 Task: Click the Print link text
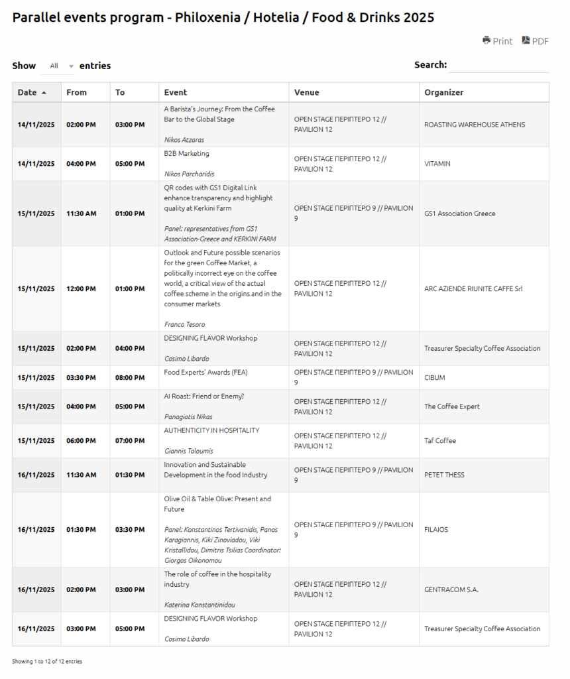click(502, 41)
